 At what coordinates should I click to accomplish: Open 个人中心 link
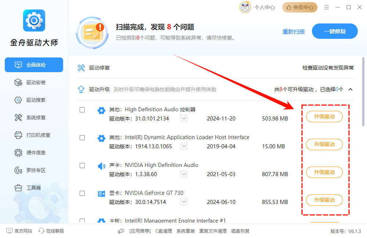point(265,7)
